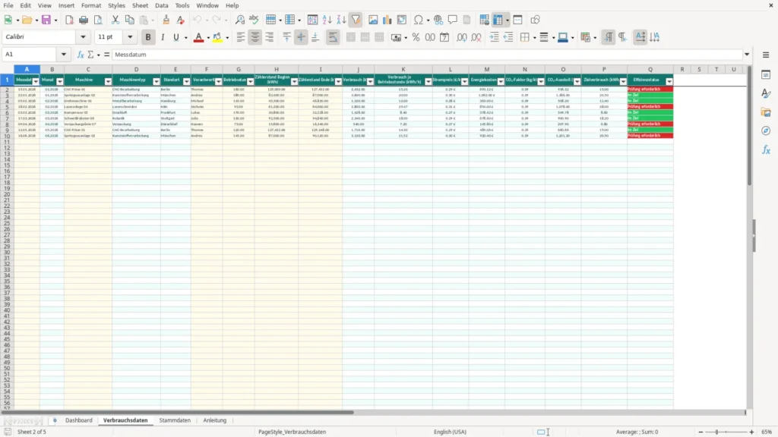This screenshot has width=778, height=437.
Task: Select the column Q header
Action: [650, 69]
